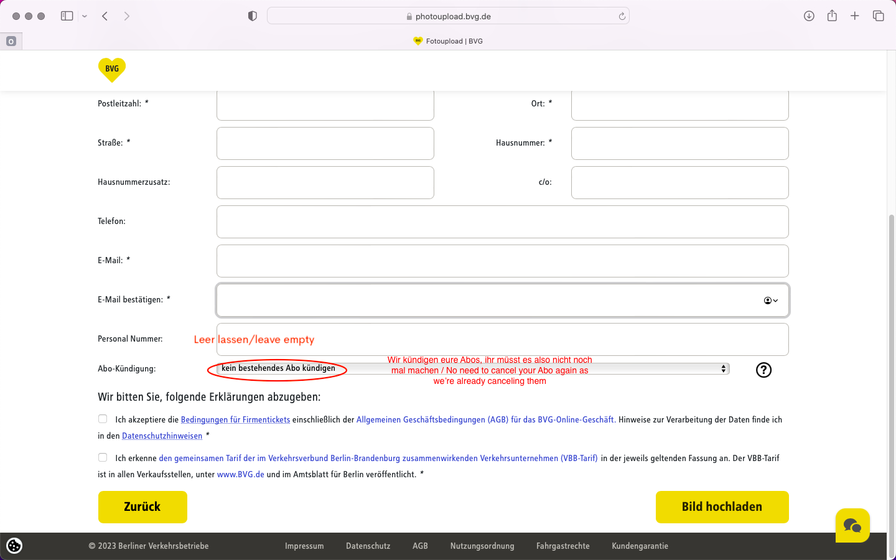Open Bedingungen für Firmentickets link

pos(235,419)
